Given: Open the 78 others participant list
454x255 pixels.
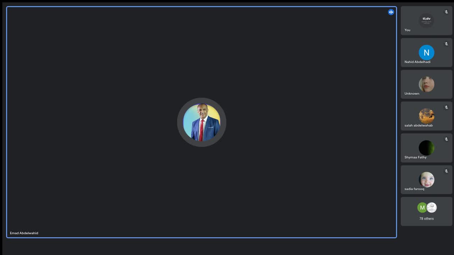Looking at the screenshot, I should [426, 211].
